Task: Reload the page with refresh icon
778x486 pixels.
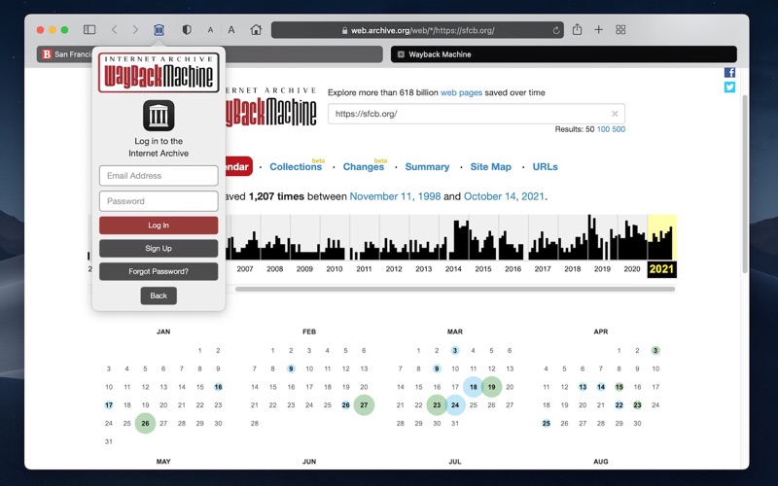Action: pos(556,30)
